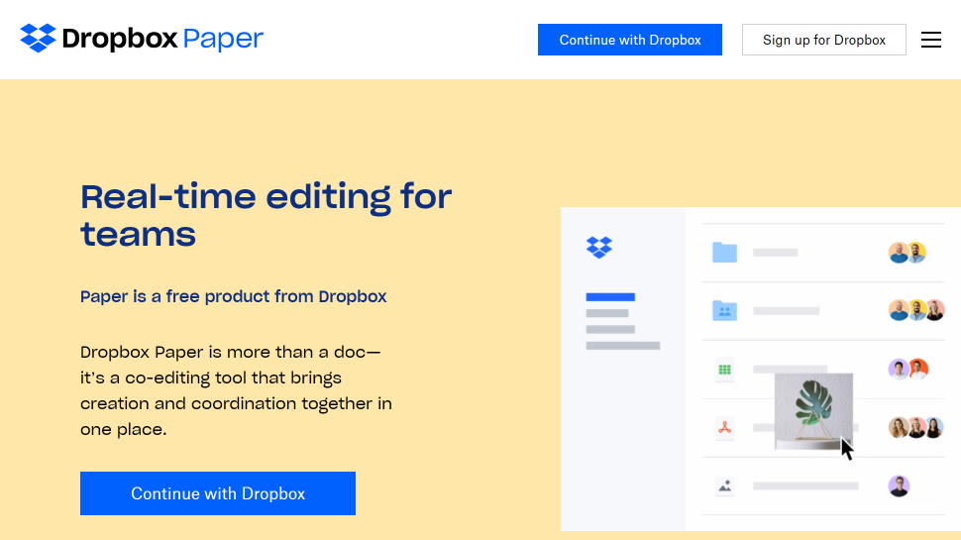Click the image file icon in last row

(724, 486)
